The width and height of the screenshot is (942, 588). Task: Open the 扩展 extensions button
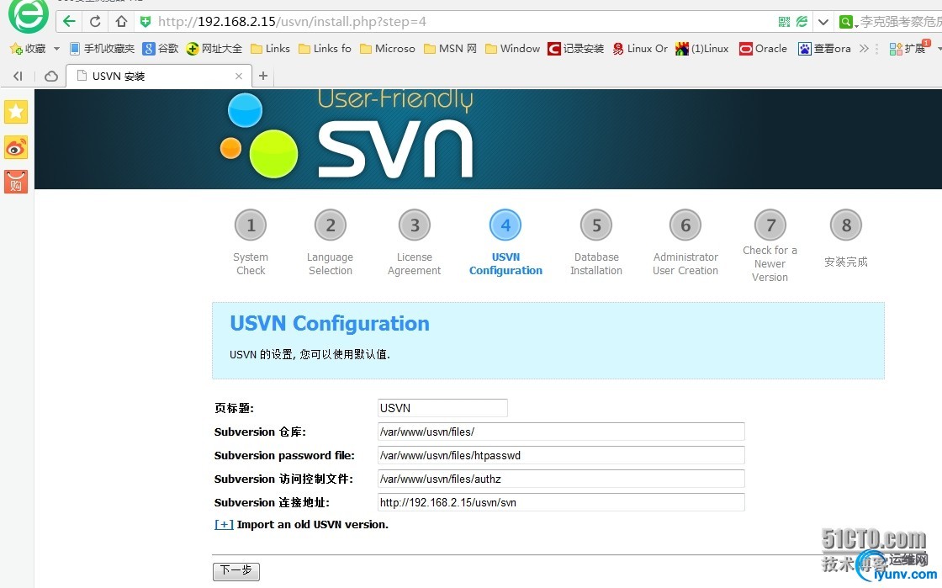[x=908, y=48]
